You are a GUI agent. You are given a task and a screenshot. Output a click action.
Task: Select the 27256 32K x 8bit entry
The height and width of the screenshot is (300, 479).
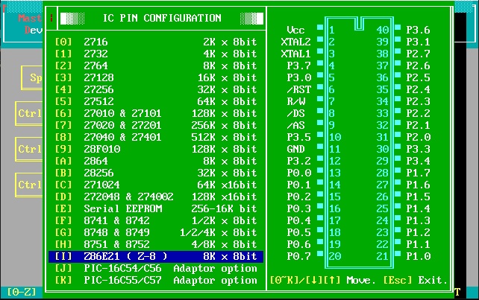[156, 89]
